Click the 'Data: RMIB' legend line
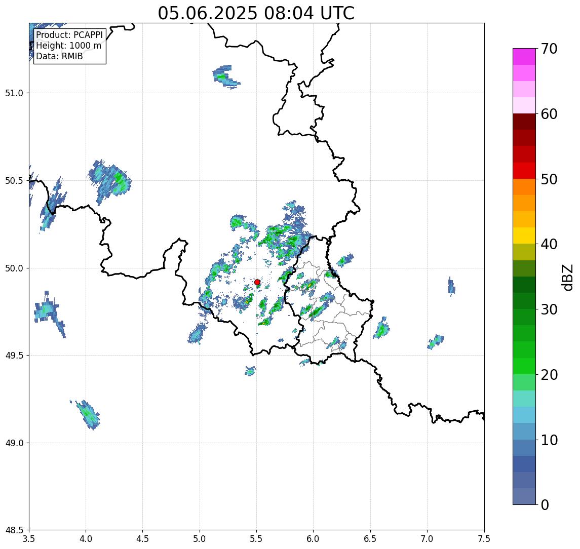The height and width of the screenshot is (549, 580). (x=59, y=56)
